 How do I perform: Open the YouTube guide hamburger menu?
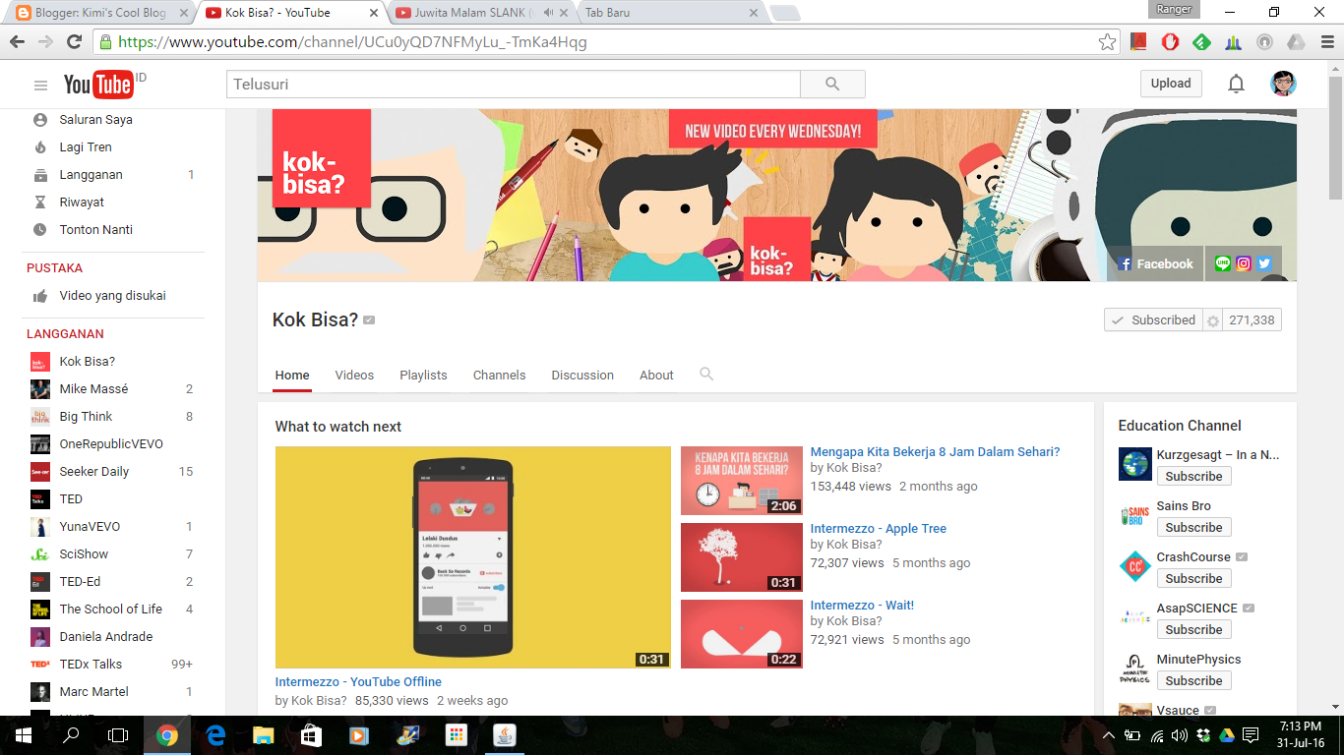(40, 86)
